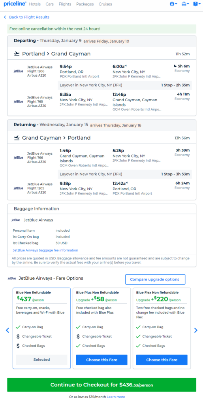Open JetBlue Airways baggage fee information
This screenshot has height=405, width=203.
(45, 250)
